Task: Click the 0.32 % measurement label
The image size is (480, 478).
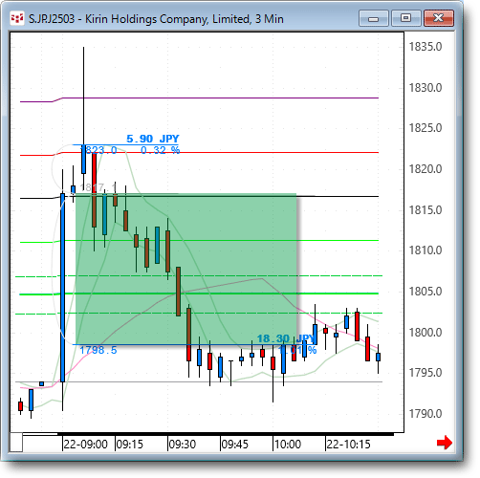Action: point(161,150)
